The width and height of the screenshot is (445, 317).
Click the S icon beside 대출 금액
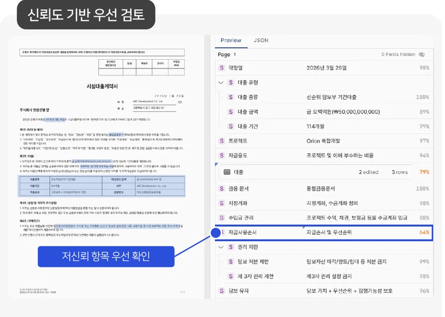coord(231,112)
